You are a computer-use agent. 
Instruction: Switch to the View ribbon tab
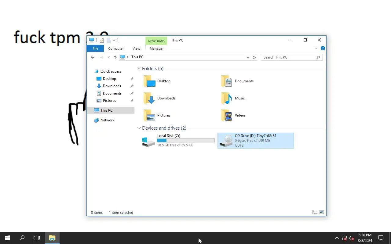coord(136,48)
